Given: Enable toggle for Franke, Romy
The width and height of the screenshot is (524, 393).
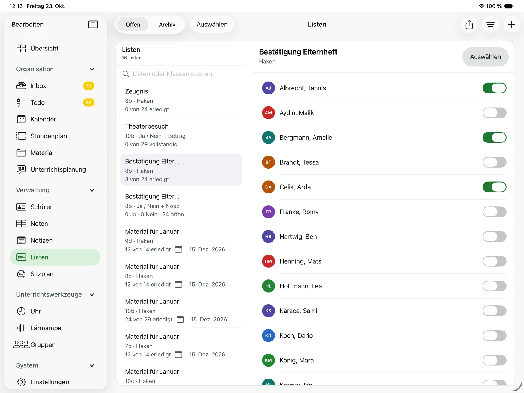Looking at the screenshot, I should coord(494,212).
